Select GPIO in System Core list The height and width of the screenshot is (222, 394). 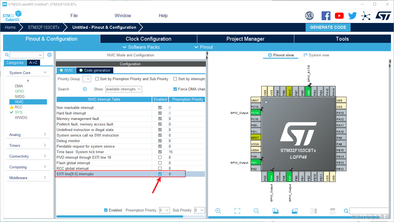pos(19,91)
